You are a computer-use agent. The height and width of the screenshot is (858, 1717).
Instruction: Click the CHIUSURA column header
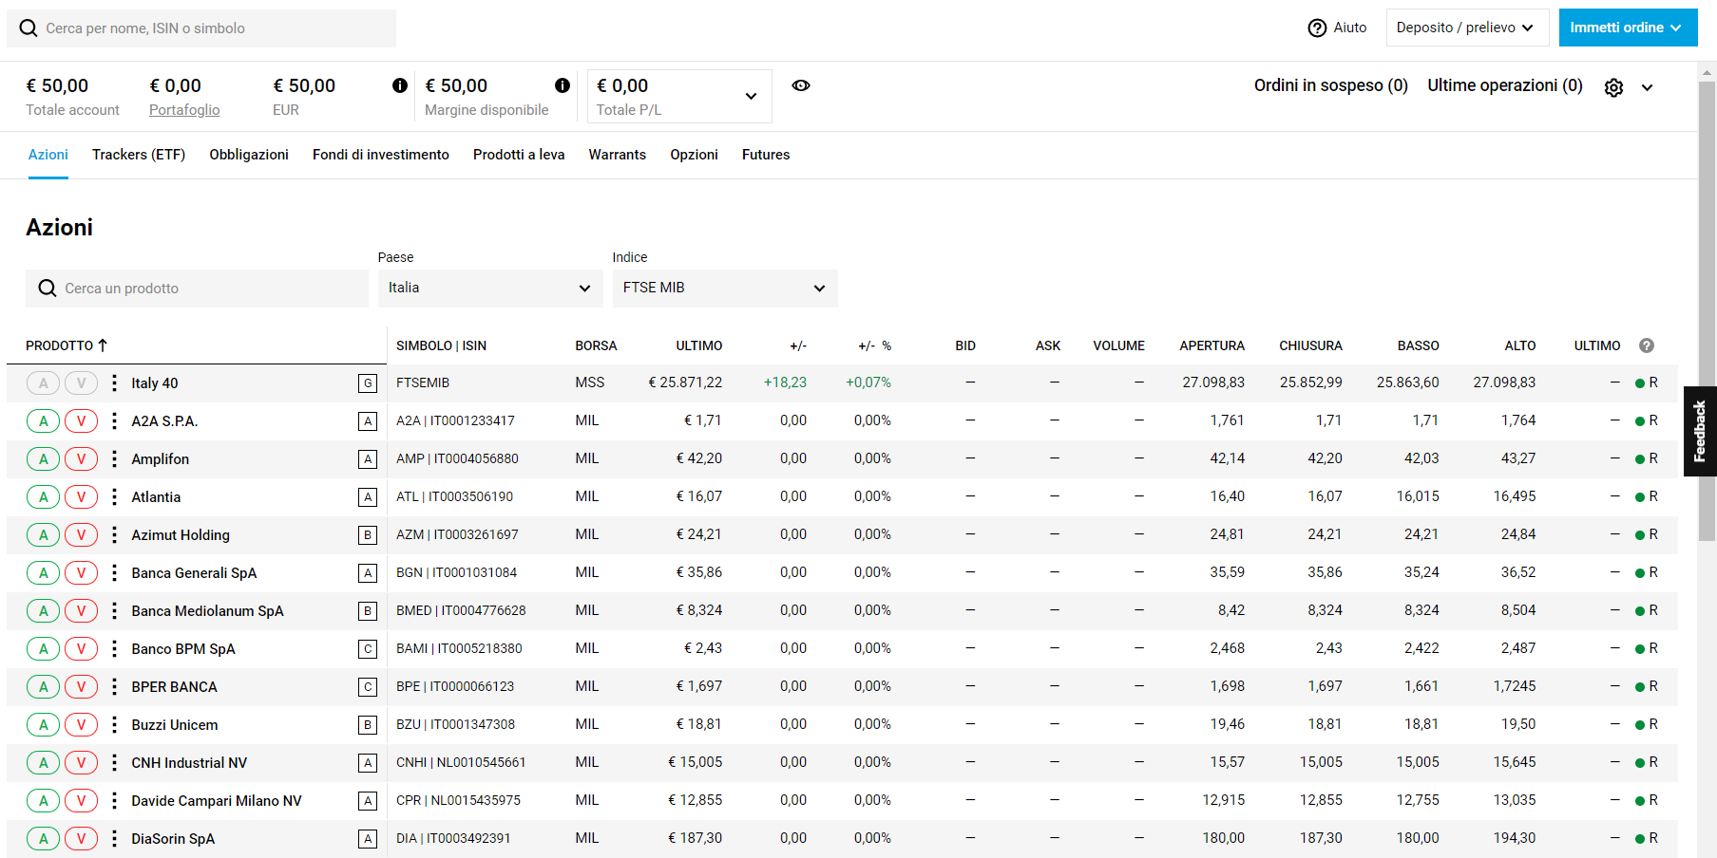coord(1310,345)
